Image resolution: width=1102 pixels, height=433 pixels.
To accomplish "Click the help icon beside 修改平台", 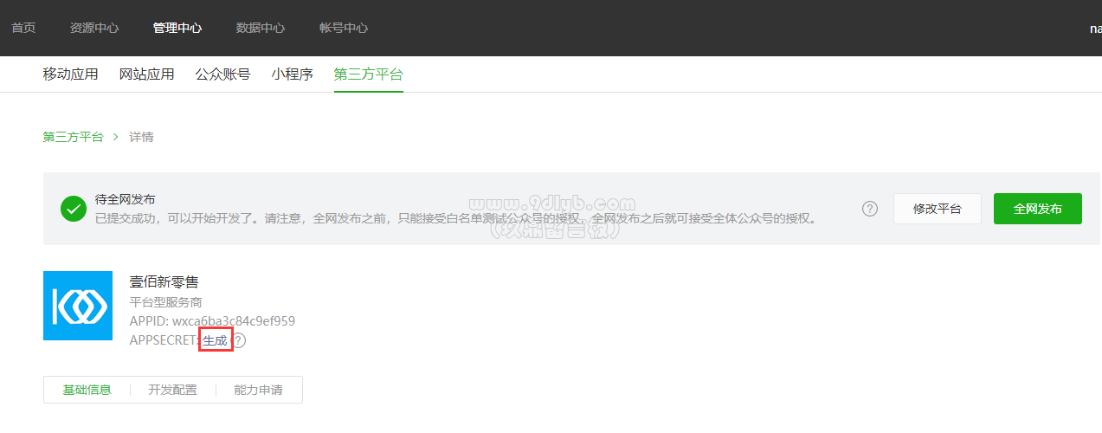I will pyautogui.click(x=870, y=209).
